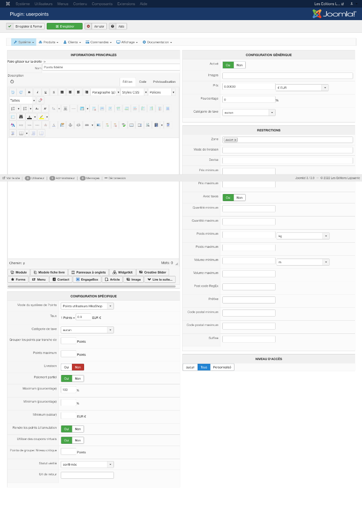Open the Extensions top menu
The height and width of the screenshot is (505, 362).
(x=126, y=4)
